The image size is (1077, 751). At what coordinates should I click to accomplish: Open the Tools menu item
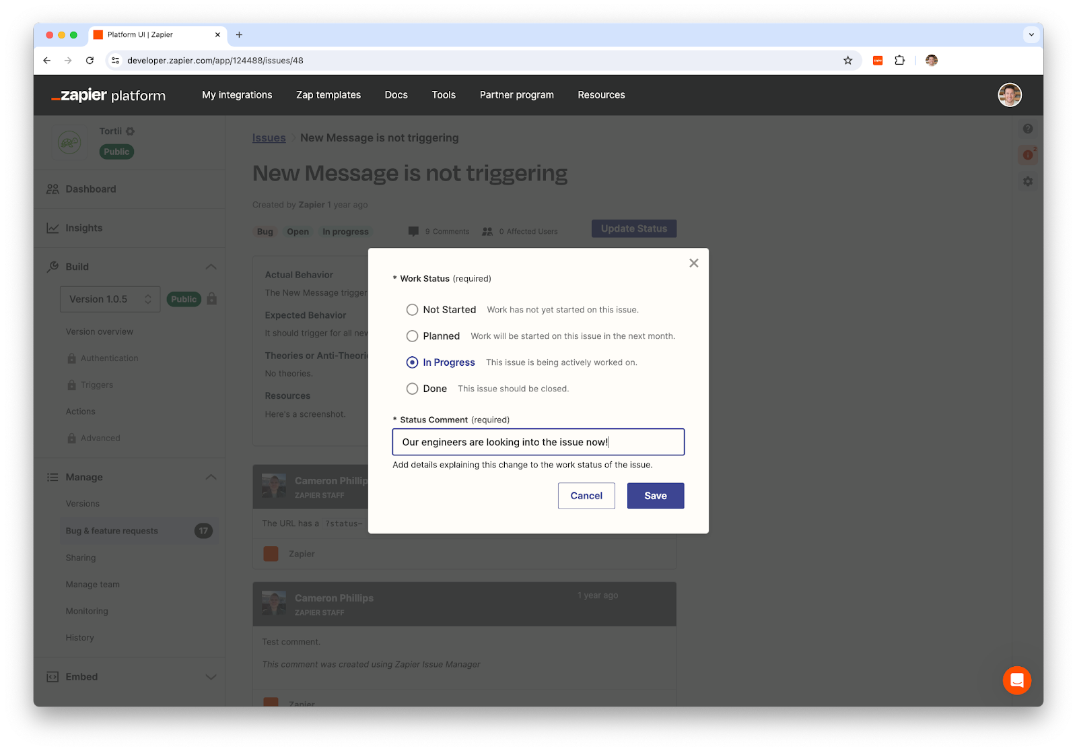pyautogui.click(x=444, y=95)
